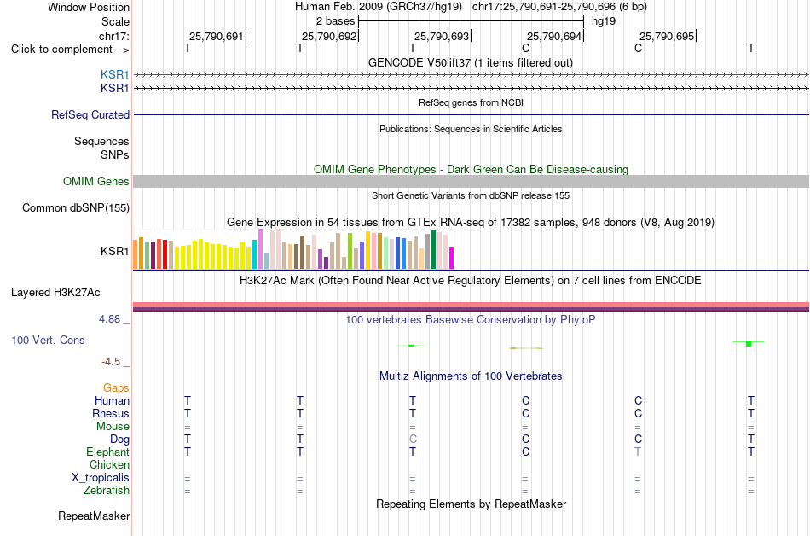Click the Dog species label

(x=120, y=440)
